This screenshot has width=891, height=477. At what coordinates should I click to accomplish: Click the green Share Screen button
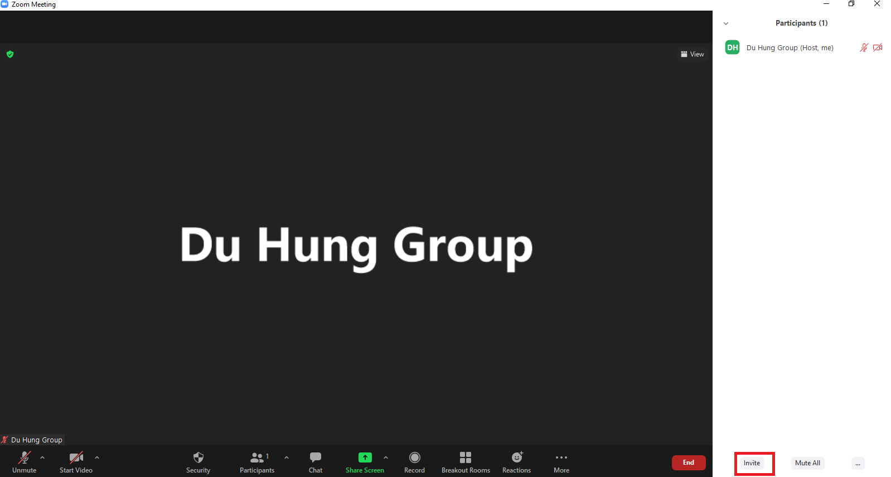click(x=365, y=462)
